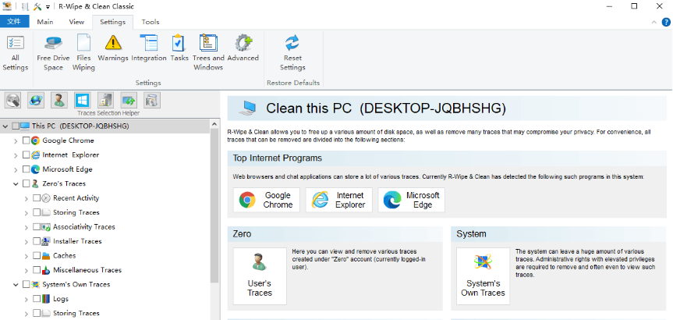The width and height of the screenshot is (673, 320).
Task: Click the globe internet traces helper icon
Action: 36,101
